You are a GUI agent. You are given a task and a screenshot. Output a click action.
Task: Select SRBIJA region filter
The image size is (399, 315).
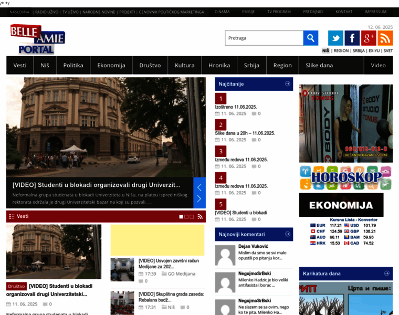359,50
